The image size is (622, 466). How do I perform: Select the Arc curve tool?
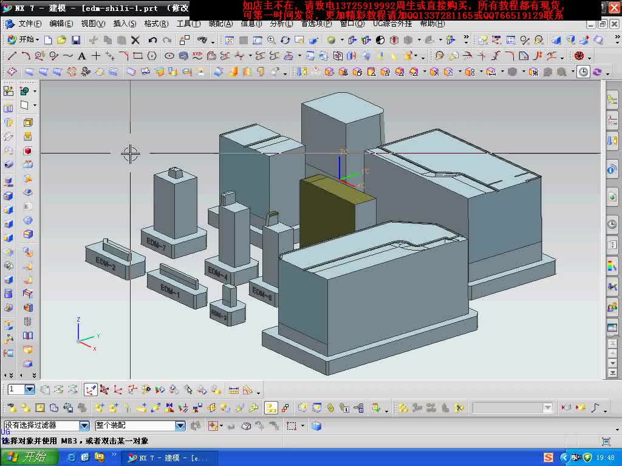click(x=26, y=56)
